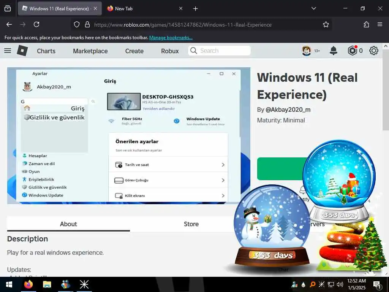The image size is (389, 292).
Task: Open a new browser tab
Action: [x=196, y=9]
